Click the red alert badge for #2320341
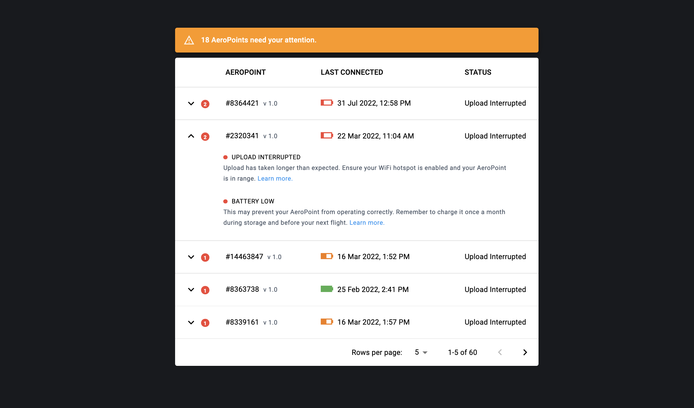This screenshot has height=408, width=694. pos(205,136)
